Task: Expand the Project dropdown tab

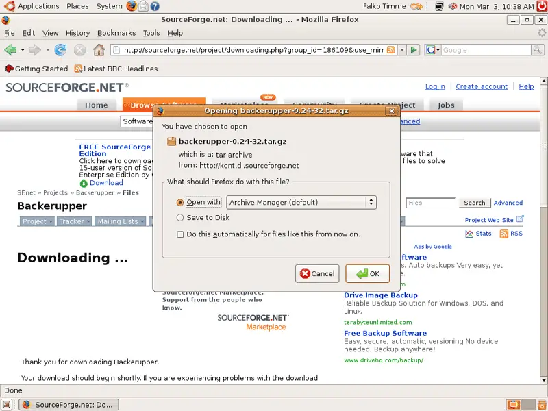Action: [37, 221]
